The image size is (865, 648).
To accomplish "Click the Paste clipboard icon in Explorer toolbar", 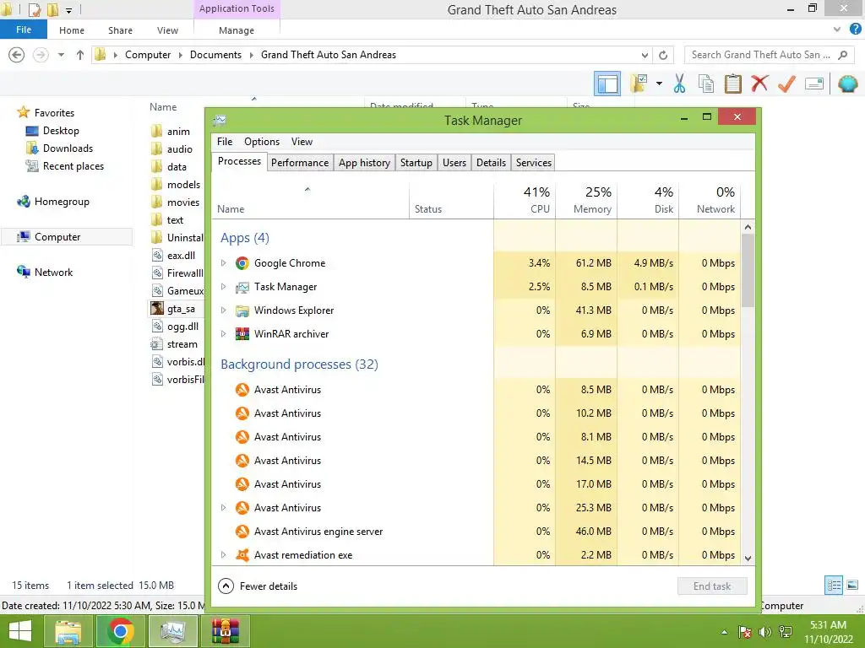I will point(732,84).
